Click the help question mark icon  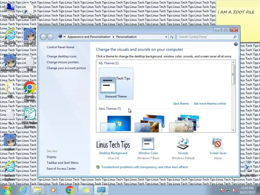(x=236, y=44)
